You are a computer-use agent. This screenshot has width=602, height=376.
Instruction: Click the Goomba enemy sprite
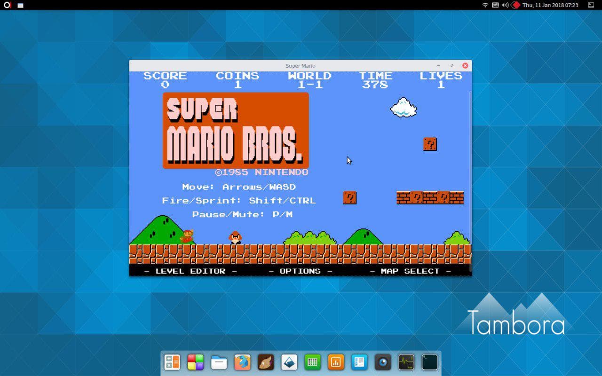[235, 237]
